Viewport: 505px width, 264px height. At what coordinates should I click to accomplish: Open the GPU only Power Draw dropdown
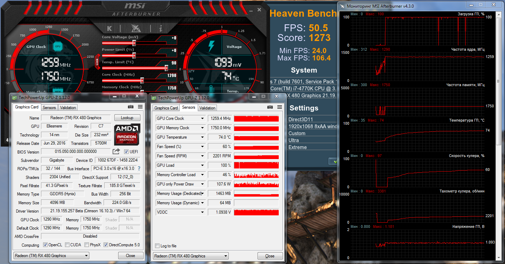(x=202, y=184)
